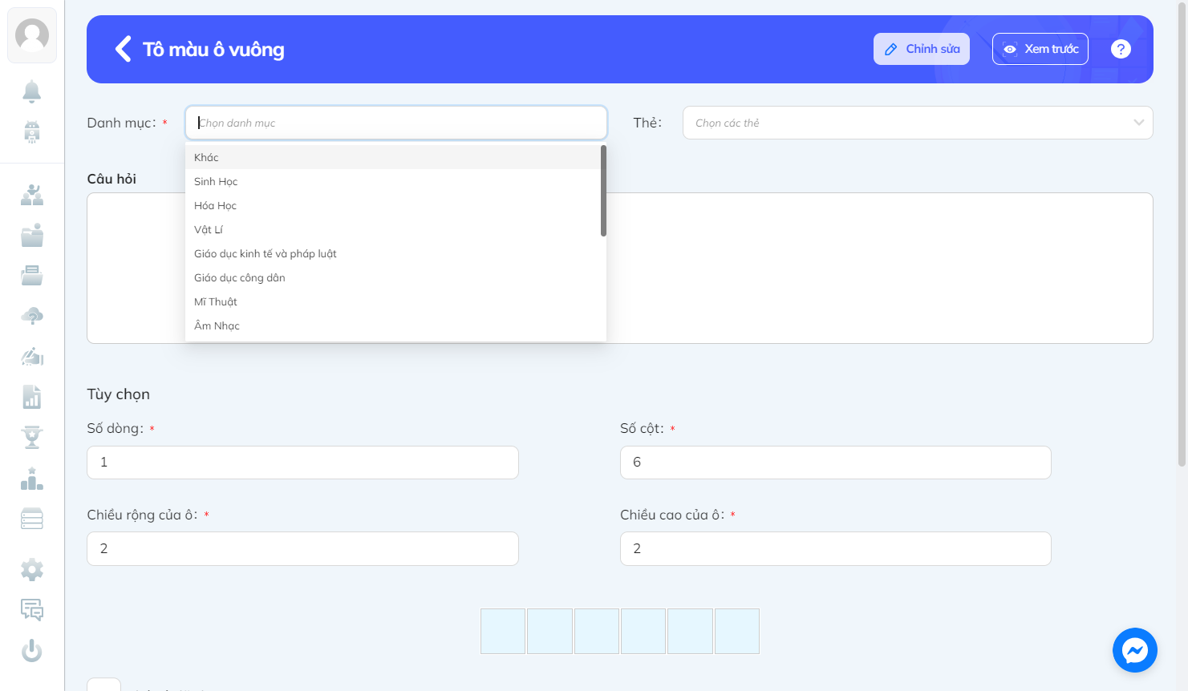Expand the Chọn các thẻ dropdown
The image size is (1188, 691).
[x=918, y=123]
